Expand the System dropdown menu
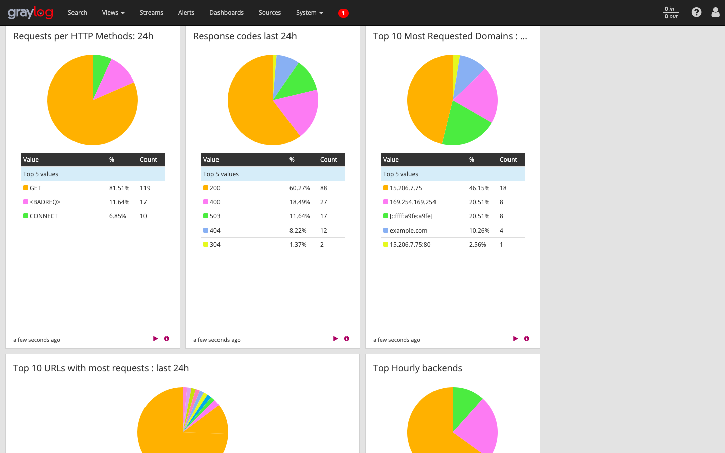This screenshot has width=725, height=453. [310, 13]
